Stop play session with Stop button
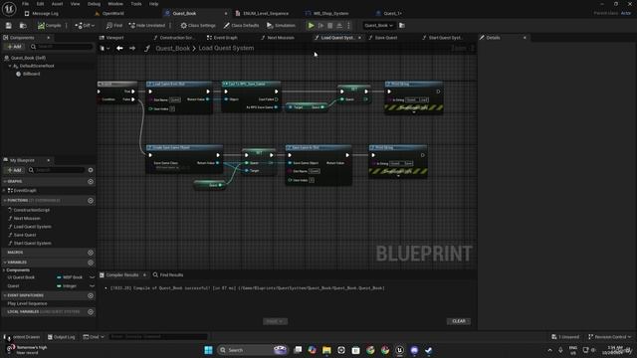 click(x=330, y=26)
